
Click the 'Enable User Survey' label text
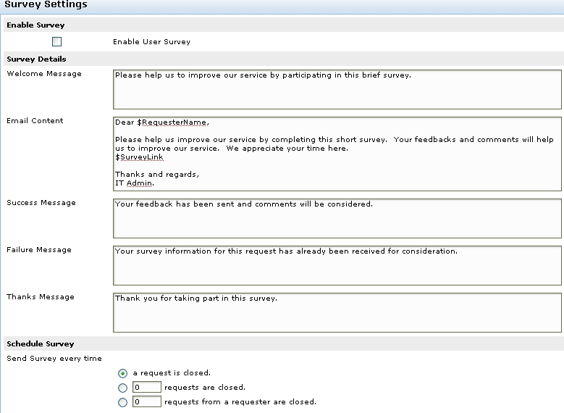(151, 42)
